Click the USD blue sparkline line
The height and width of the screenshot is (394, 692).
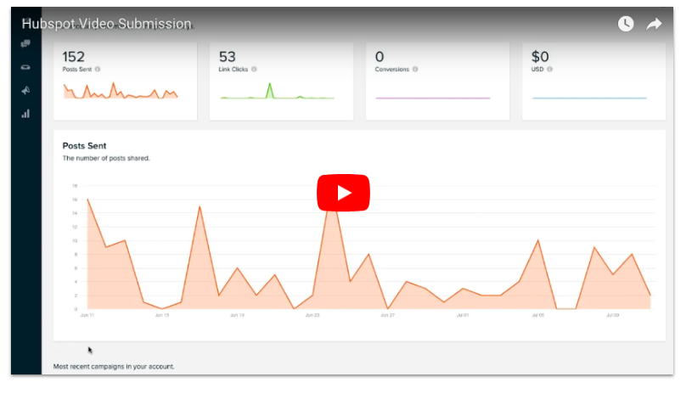point(589,98)
